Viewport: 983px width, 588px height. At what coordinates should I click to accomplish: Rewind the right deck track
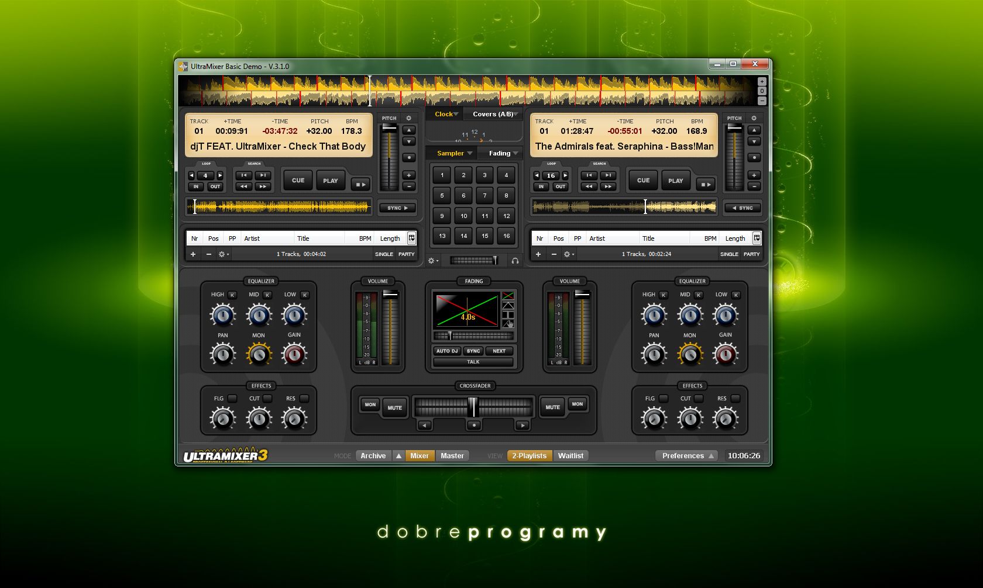pyautogui.click(x=589, y=186)
